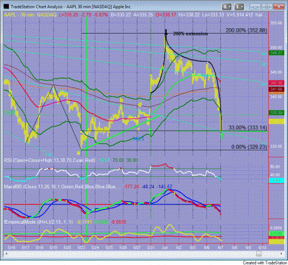Click the horizontal scrollbar right arrow
Screen dimensions: 288x265
click(281, 254)
